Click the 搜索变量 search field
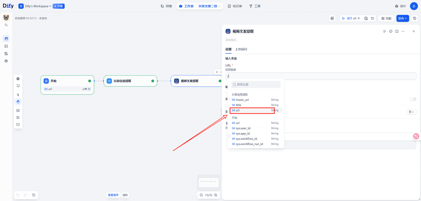The image size is (421, 201). coord(256,84)
